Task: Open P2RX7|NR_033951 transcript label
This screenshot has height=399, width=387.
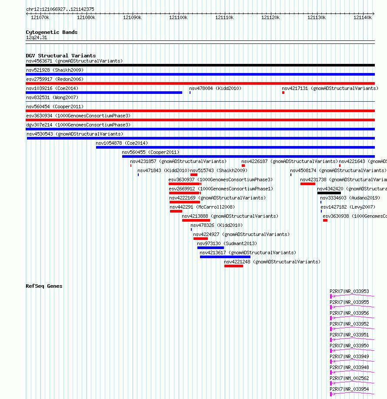Action: pyautogui.click(x=349, y=335)
